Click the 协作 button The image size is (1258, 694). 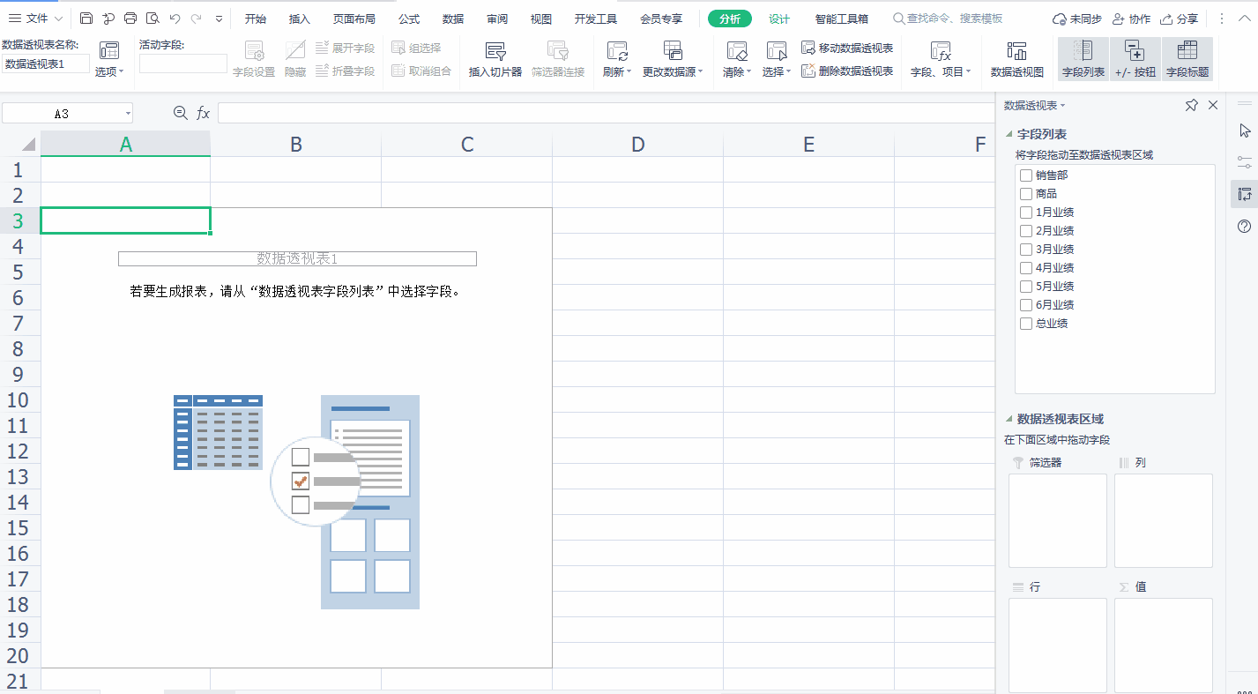coord(1131,19)
